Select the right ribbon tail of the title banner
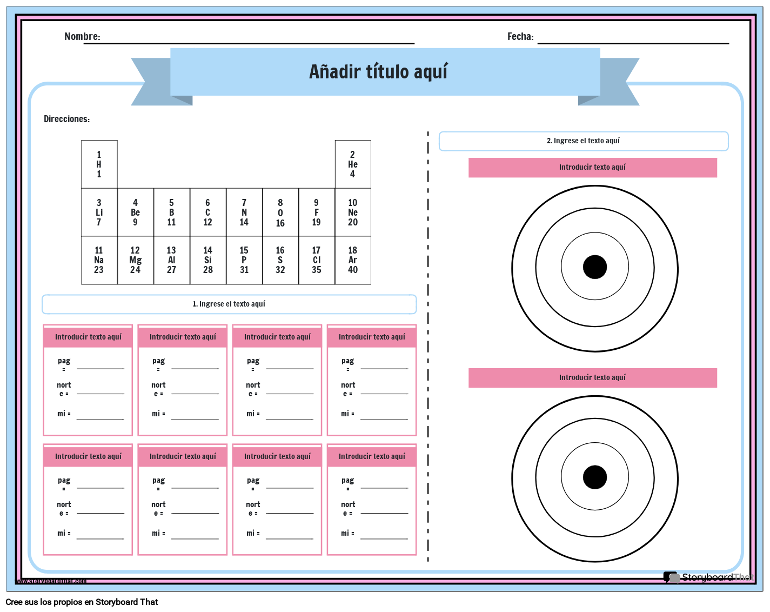 point(617,81)
